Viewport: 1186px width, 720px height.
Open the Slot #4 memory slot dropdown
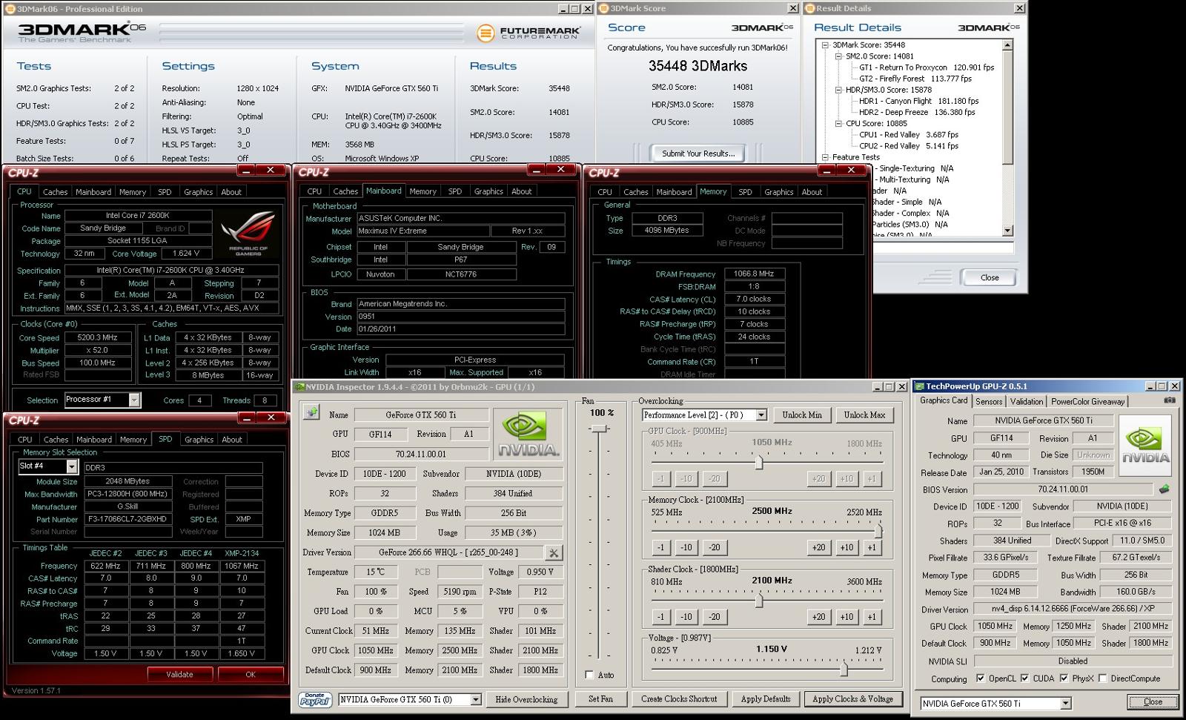(71, 466)
